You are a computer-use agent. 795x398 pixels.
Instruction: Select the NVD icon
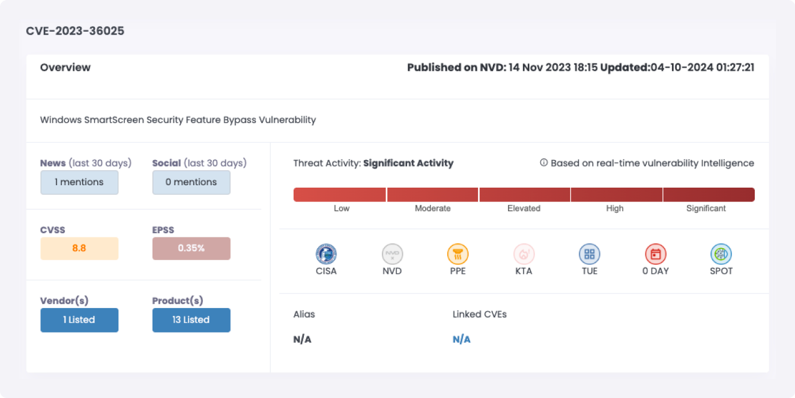[392, 254]
